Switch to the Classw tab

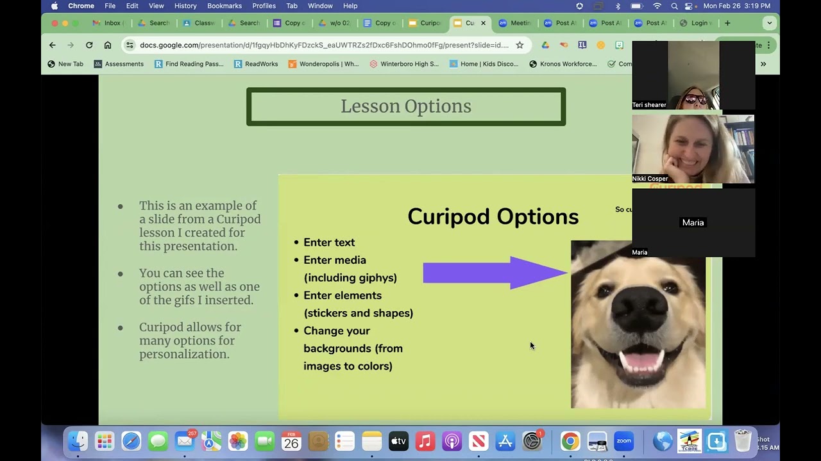point(199,23)
